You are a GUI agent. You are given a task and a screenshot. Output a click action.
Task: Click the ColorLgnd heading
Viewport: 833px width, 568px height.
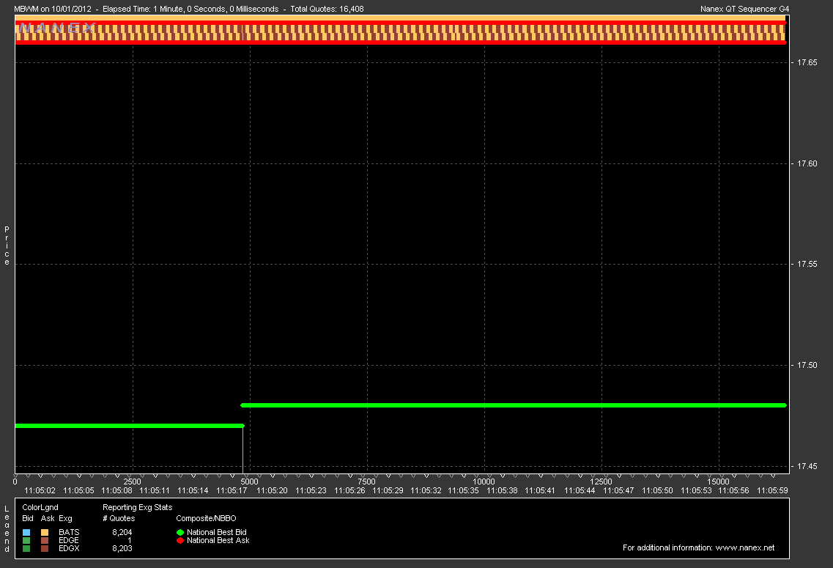(40, 507)
